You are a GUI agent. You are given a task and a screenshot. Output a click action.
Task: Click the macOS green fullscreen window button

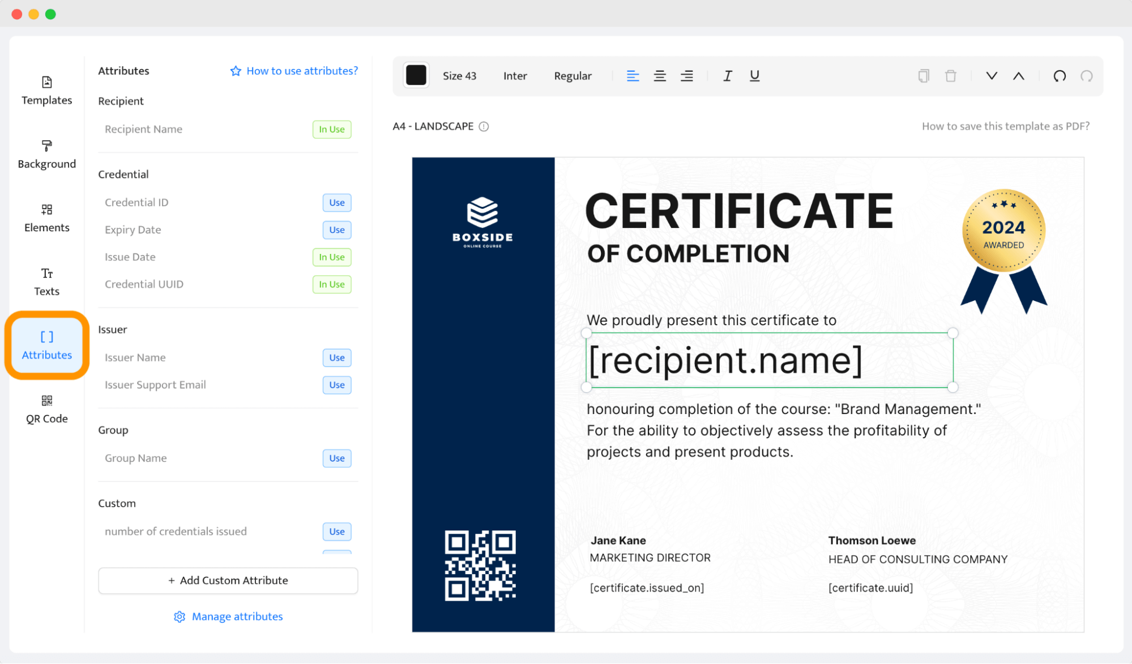(x=50, y=14)
